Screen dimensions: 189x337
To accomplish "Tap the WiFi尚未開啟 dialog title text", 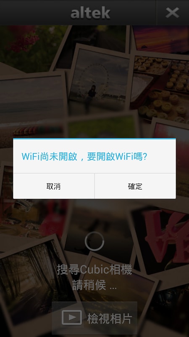I will pos(84,157).
